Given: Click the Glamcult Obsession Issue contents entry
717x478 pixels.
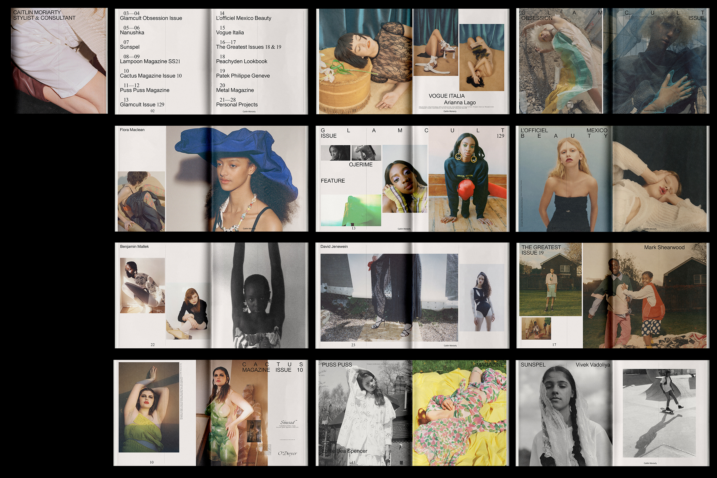Looking at the screenshot, I should pos(151,18).
